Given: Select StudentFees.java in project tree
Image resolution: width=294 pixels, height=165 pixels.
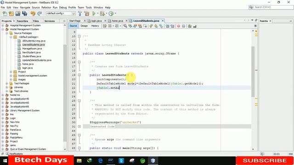Looking at the screenshot, I should [x=32, y=56].
